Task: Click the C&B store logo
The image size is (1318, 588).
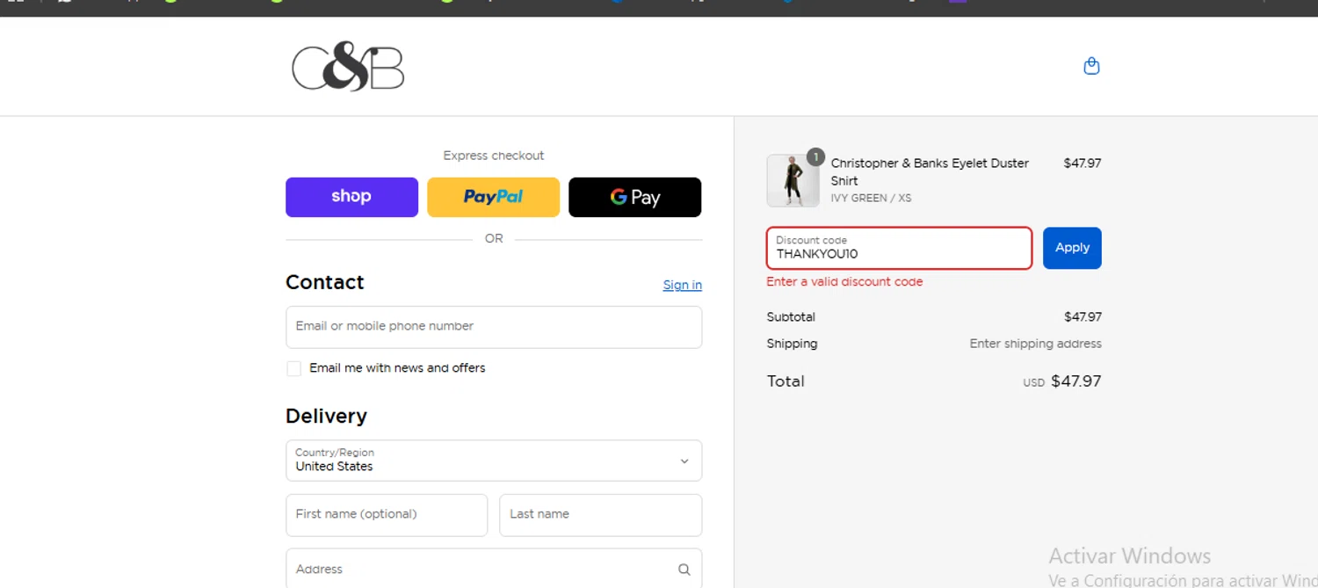Action: (x=348, y=66)
